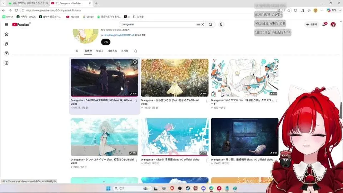Clear the orangestar search text

click(x=203, y=25)
